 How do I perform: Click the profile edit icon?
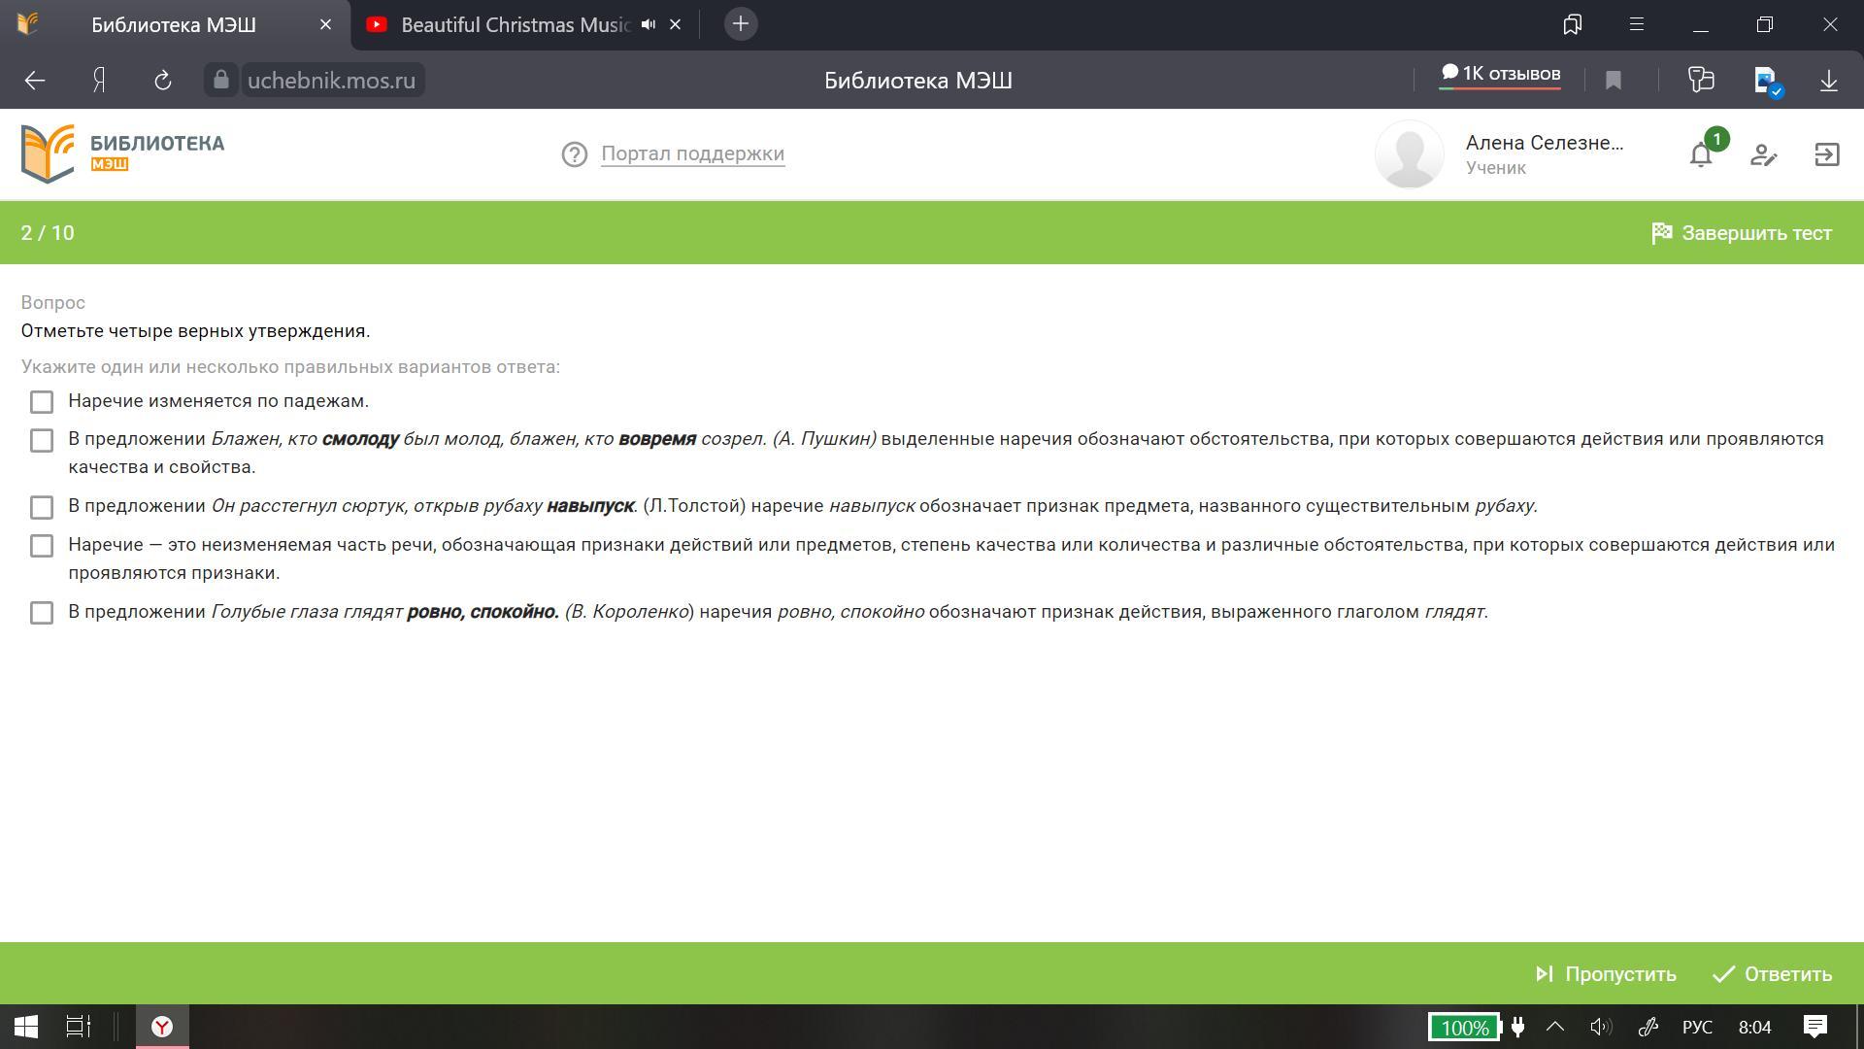tap(1763, 154)
